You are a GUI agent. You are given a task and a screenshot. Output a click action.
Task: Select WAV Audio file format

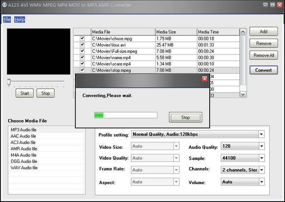coord(46,168)
